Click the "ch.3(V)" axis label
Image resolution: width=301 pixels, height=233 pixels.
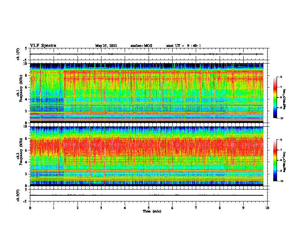coord(18,195)
